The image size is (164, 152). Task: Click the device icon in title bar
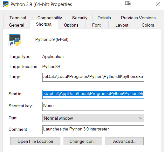128,3
